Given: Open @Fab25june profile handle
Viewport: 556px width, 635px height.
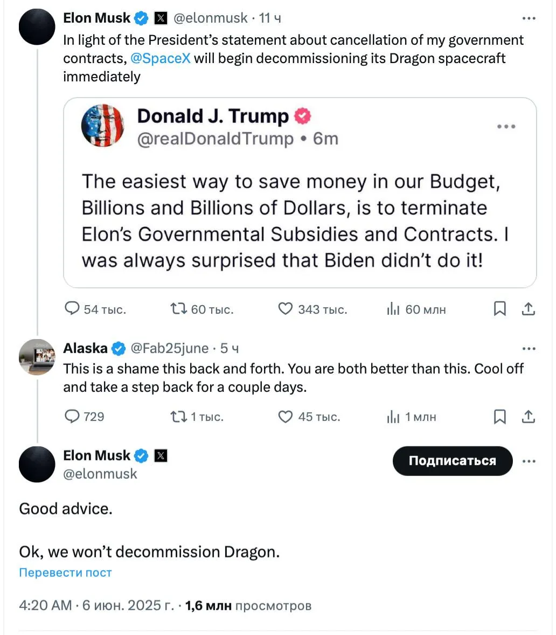Looking at the screenshot, I should 170,348.
